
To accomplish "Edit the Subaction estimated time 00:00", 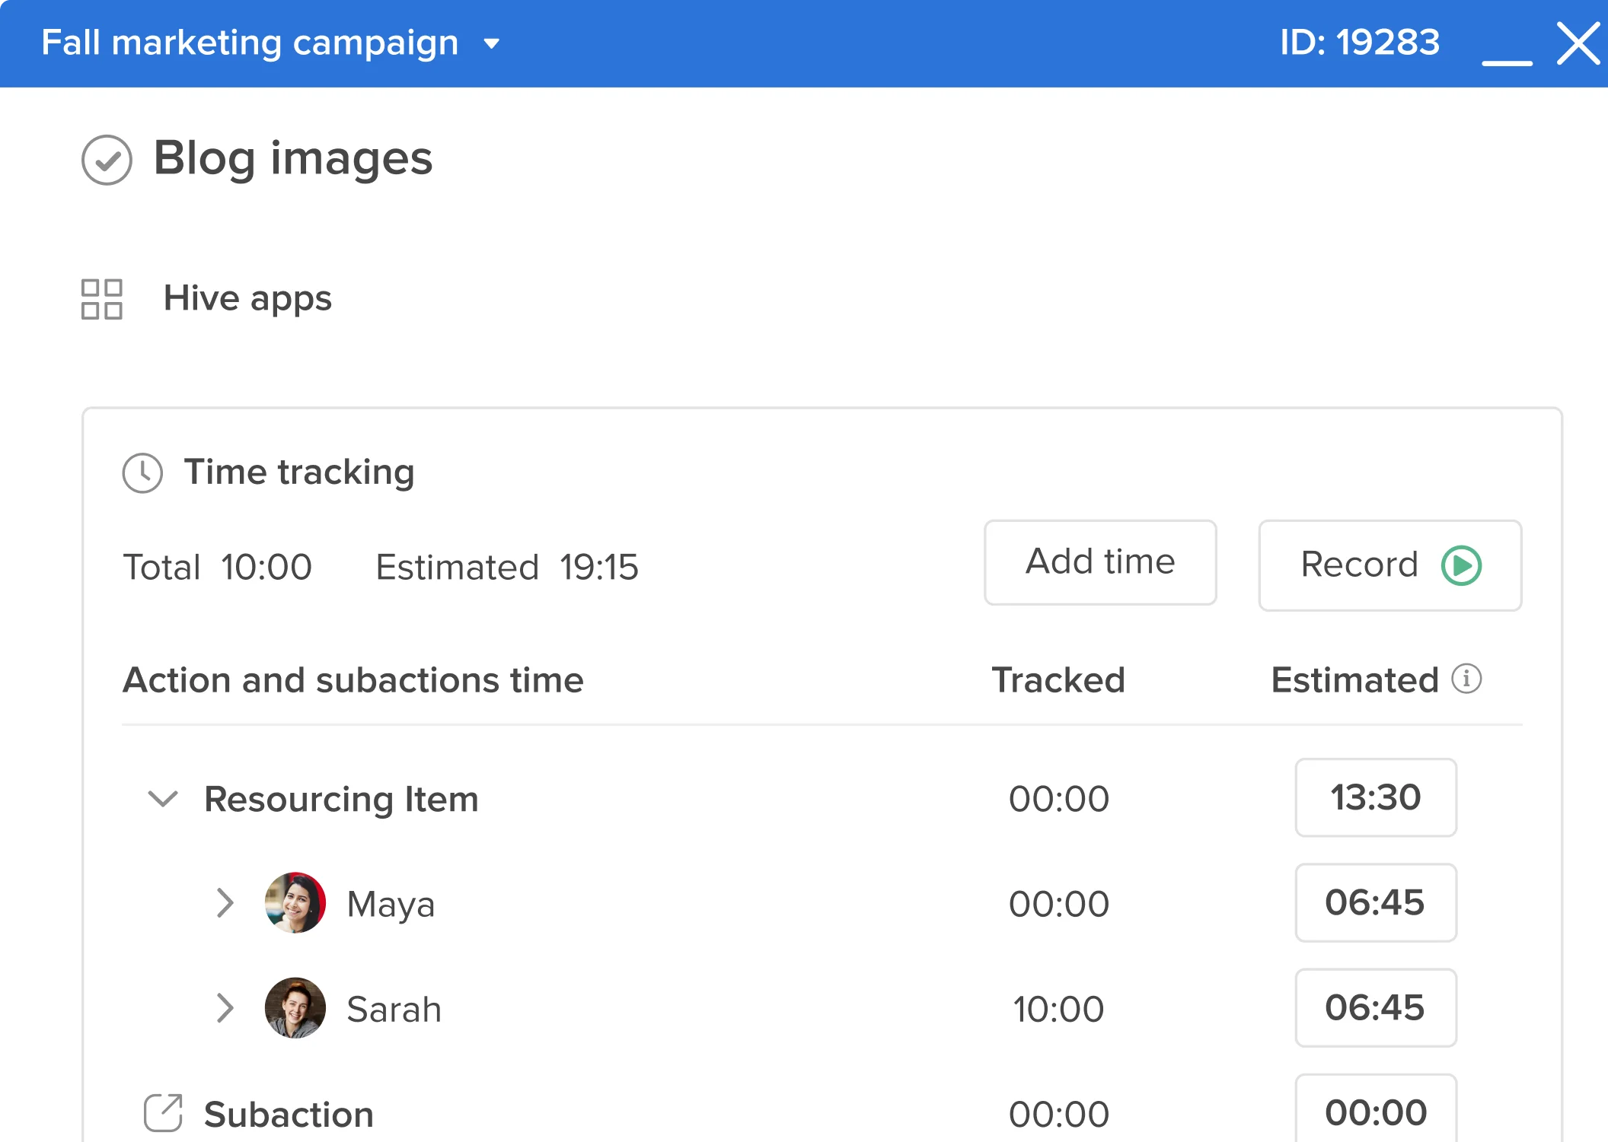I will [1376, 1108].
